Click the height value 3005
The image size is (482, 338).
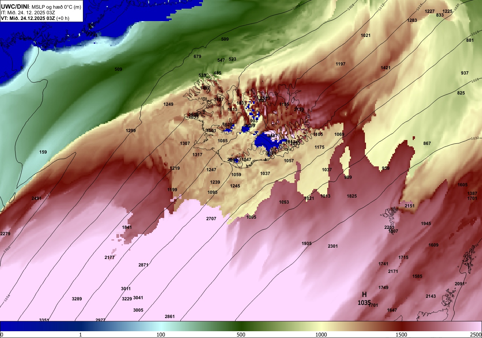point(138,310)
